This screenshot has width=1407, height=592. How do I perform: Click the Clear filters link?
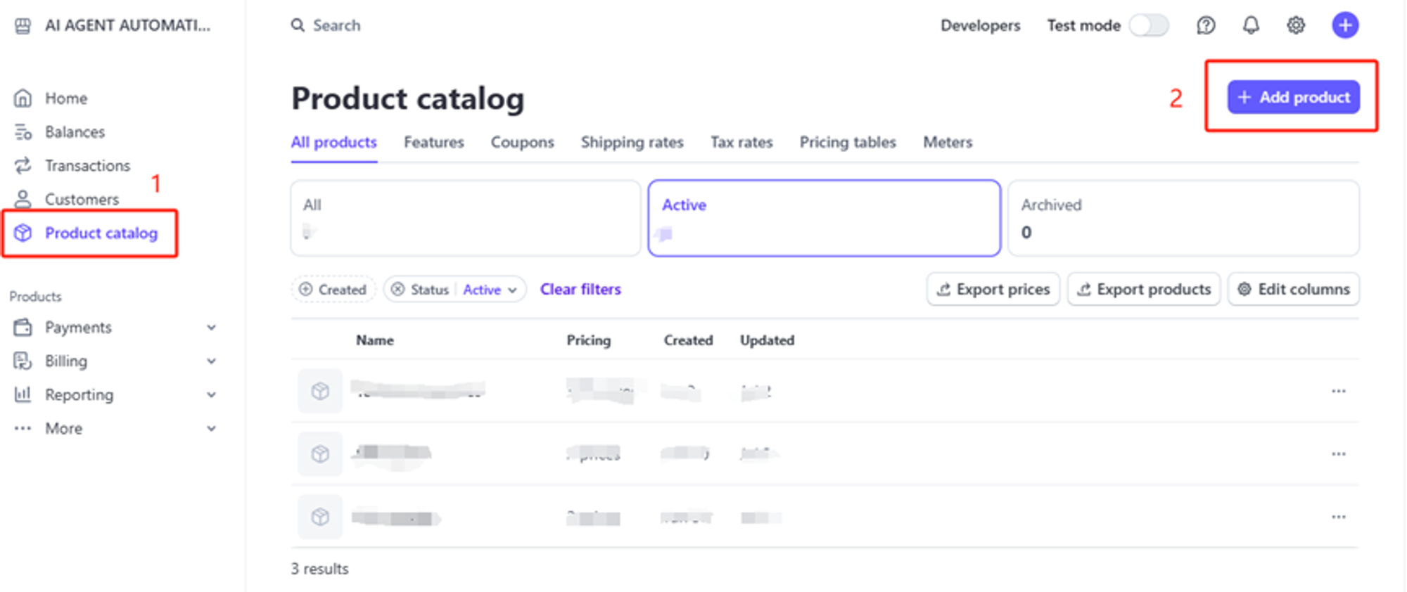tap(580, 290)
